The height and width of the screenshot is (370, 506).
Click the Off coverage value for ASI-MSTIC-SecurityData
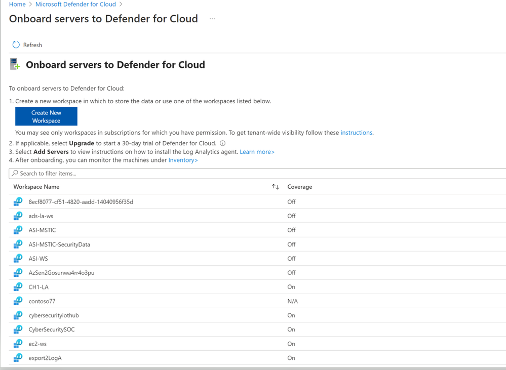point(291,244)
